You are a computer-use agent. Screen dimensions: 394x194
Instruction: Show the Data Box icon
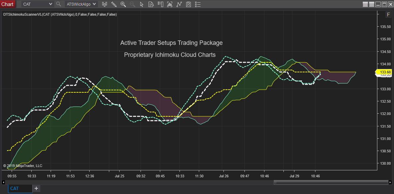click(x=151, y=4)
